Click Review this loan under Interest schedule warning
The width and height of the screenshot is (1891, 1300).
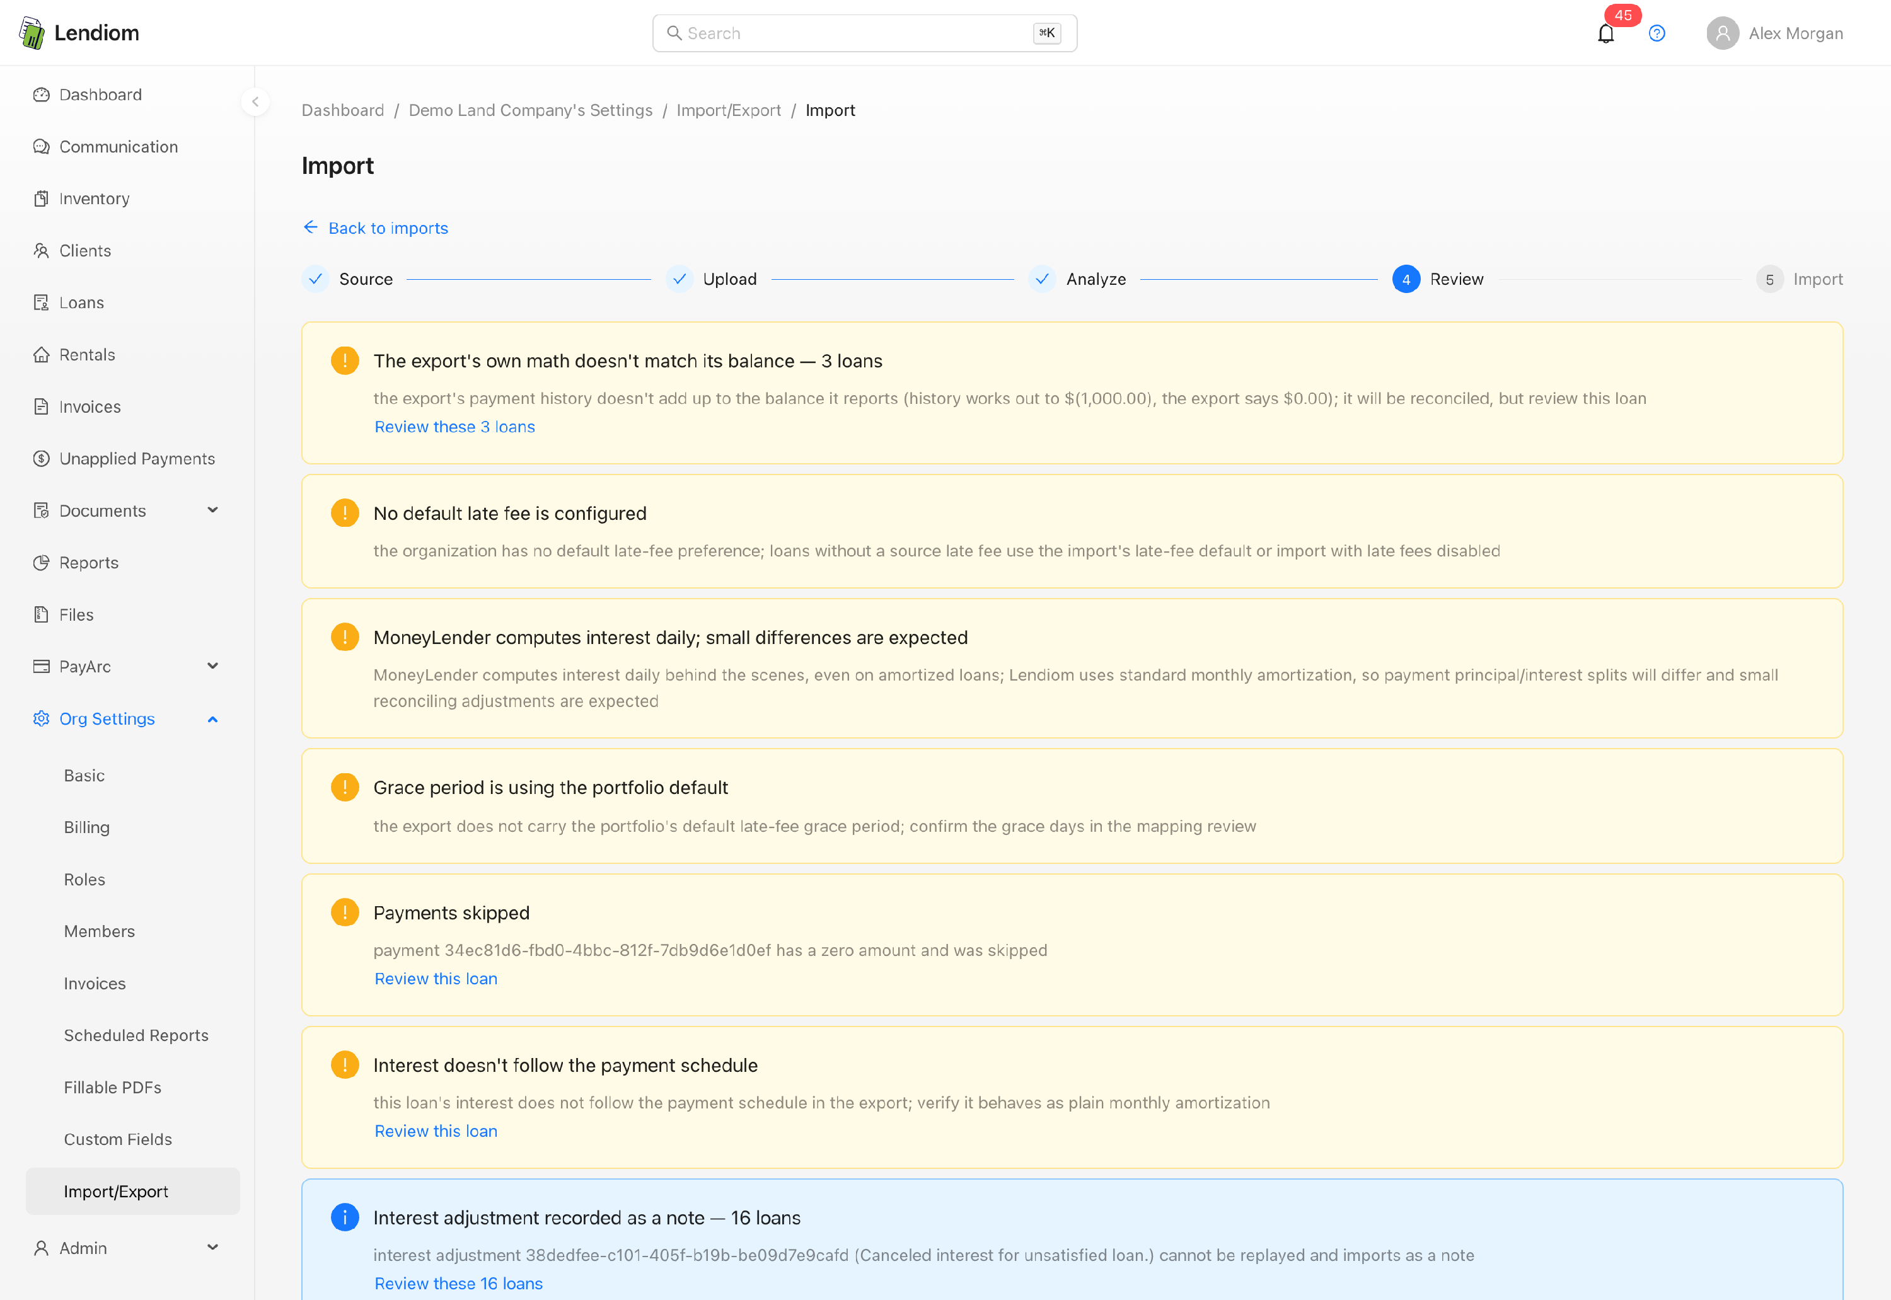pyautogui.click(x=436, y=1131)
